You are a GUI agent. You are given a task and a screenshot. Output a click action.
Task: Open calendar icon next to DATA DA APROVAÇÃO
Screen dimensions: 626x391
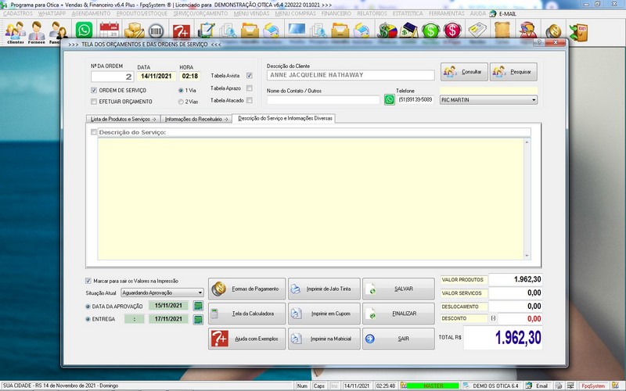point(198,306)
